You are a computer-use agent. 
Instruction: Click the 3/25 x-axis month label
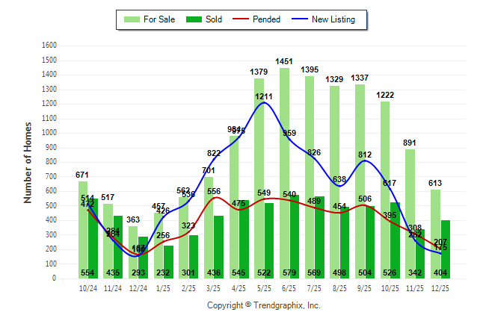[214, 287]
